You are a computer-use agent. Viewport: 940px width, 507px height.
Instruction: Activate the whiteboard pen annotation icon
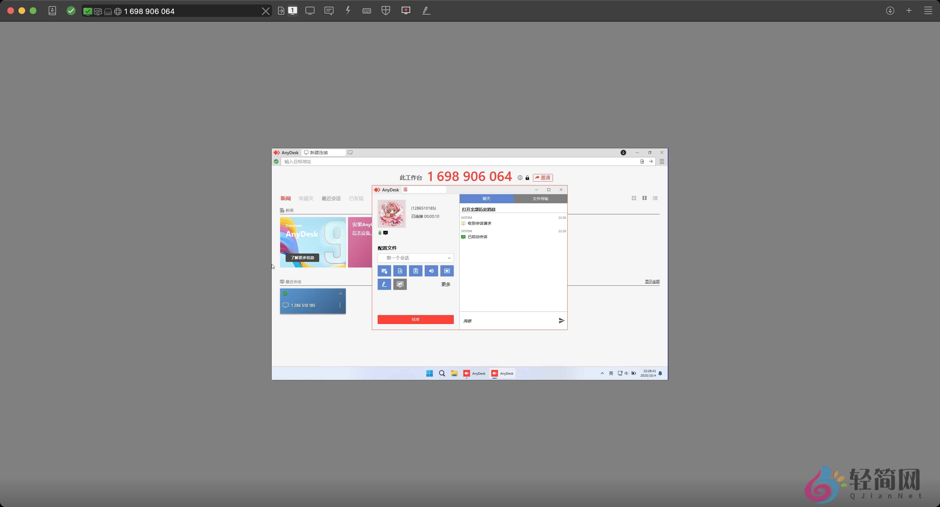point(384,284)
